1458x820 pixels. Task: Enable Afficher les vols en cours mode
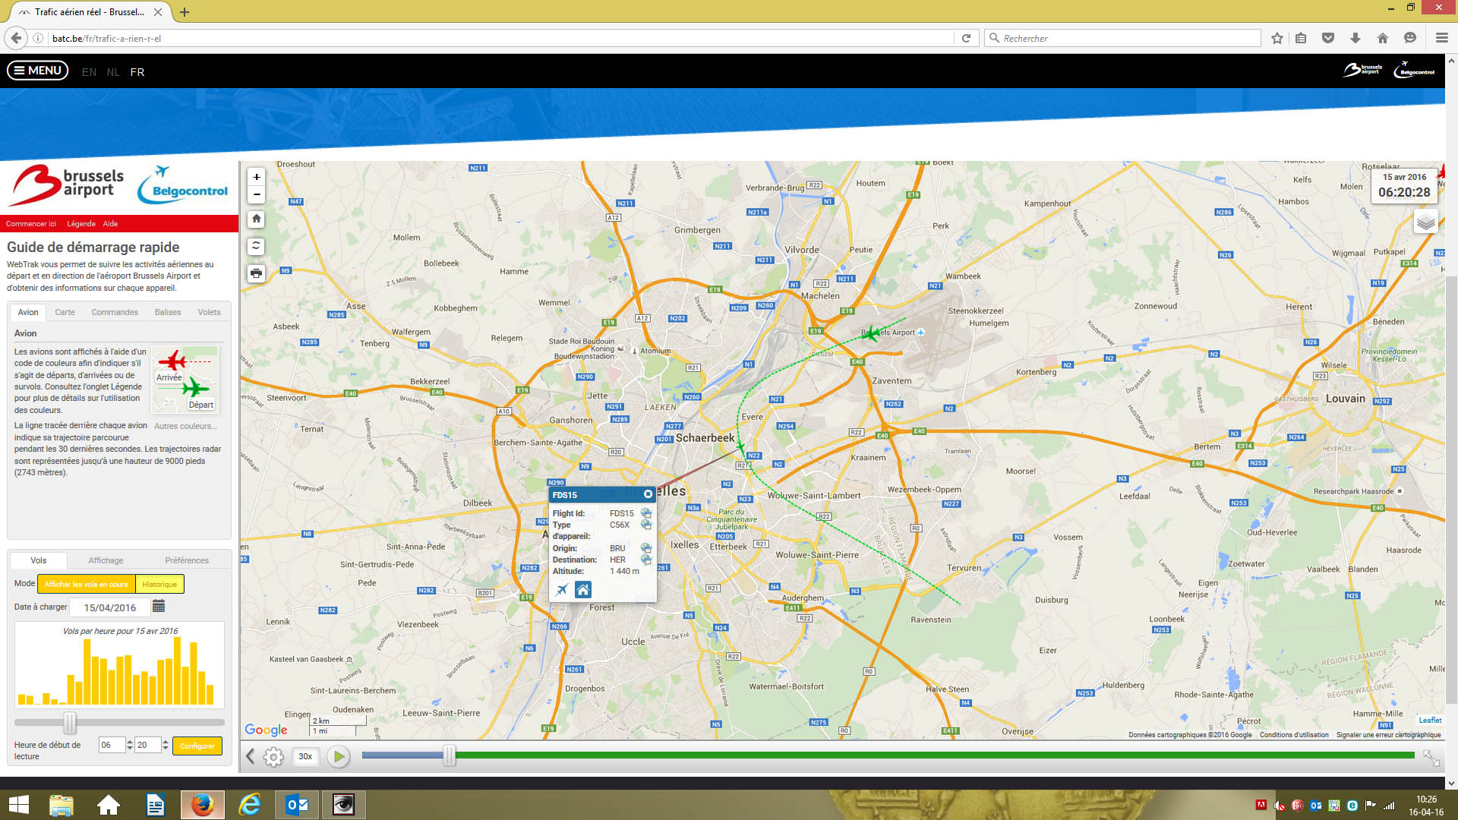coord(86,584)
